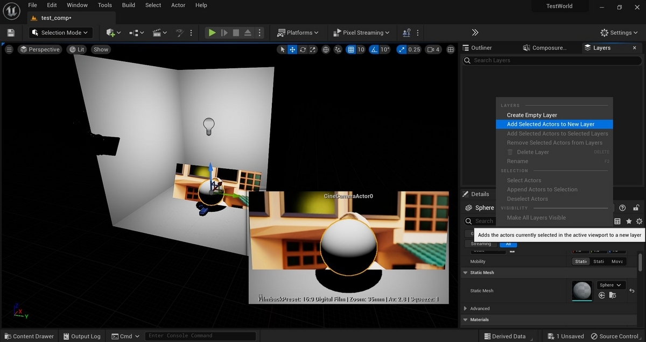
Task: Open the Selection Mode dropdown
Action: pyautogui.click(x=61, y=33)
